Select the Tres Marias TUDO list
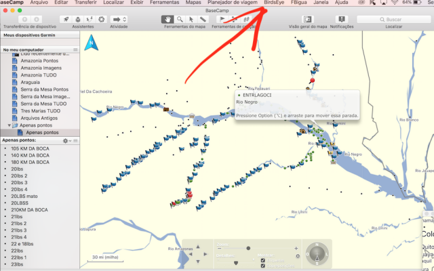Viewport: 434px width, 271px height. (x=40, y=111)
